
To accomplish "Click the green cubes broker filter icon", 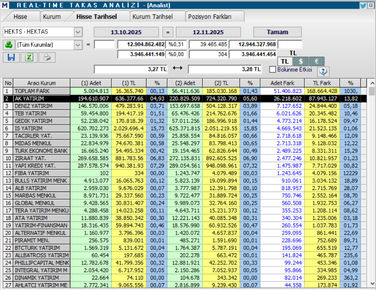I will pos(9,44).
